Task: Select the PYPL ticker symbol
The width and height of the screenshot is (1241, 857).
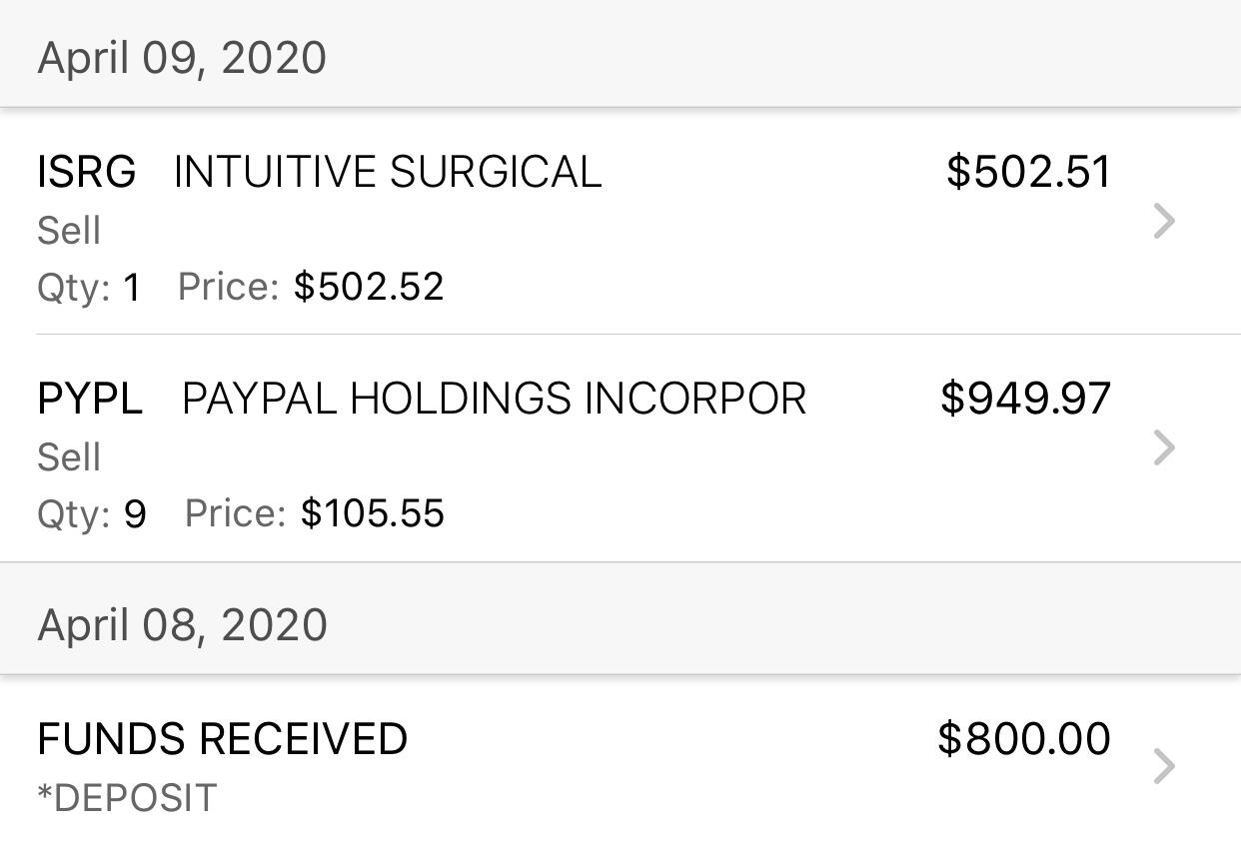Action: tap(90, 399)
